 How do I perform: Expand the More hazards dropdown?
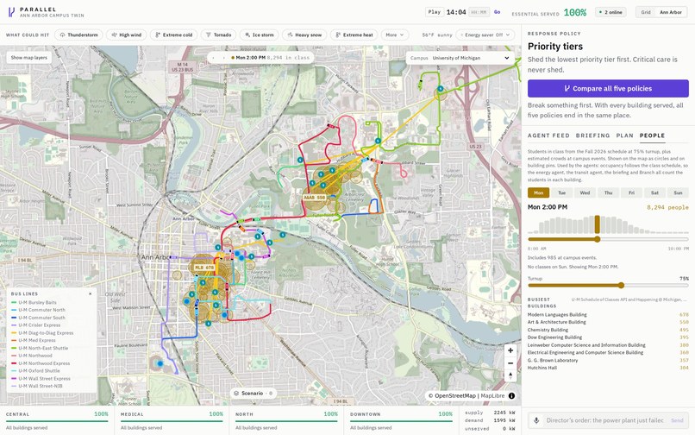[394, 35]
